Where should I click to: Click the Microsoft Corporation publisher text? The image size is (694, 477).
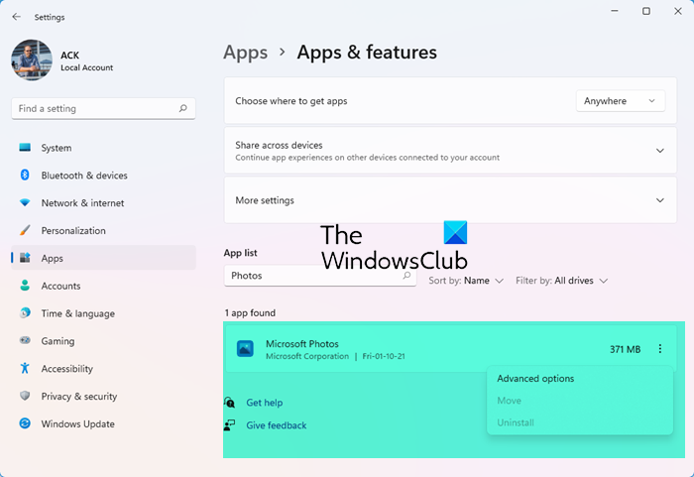pyautogui.click(x=307, y=357)
